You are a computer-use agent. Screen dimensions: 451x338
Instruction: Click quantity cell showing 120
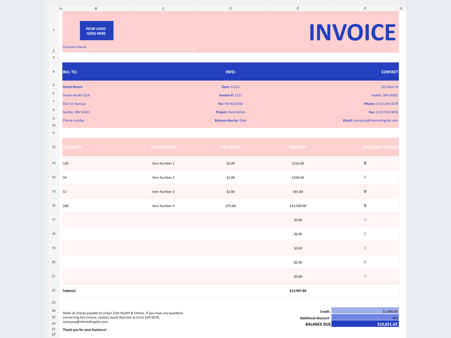66,163
